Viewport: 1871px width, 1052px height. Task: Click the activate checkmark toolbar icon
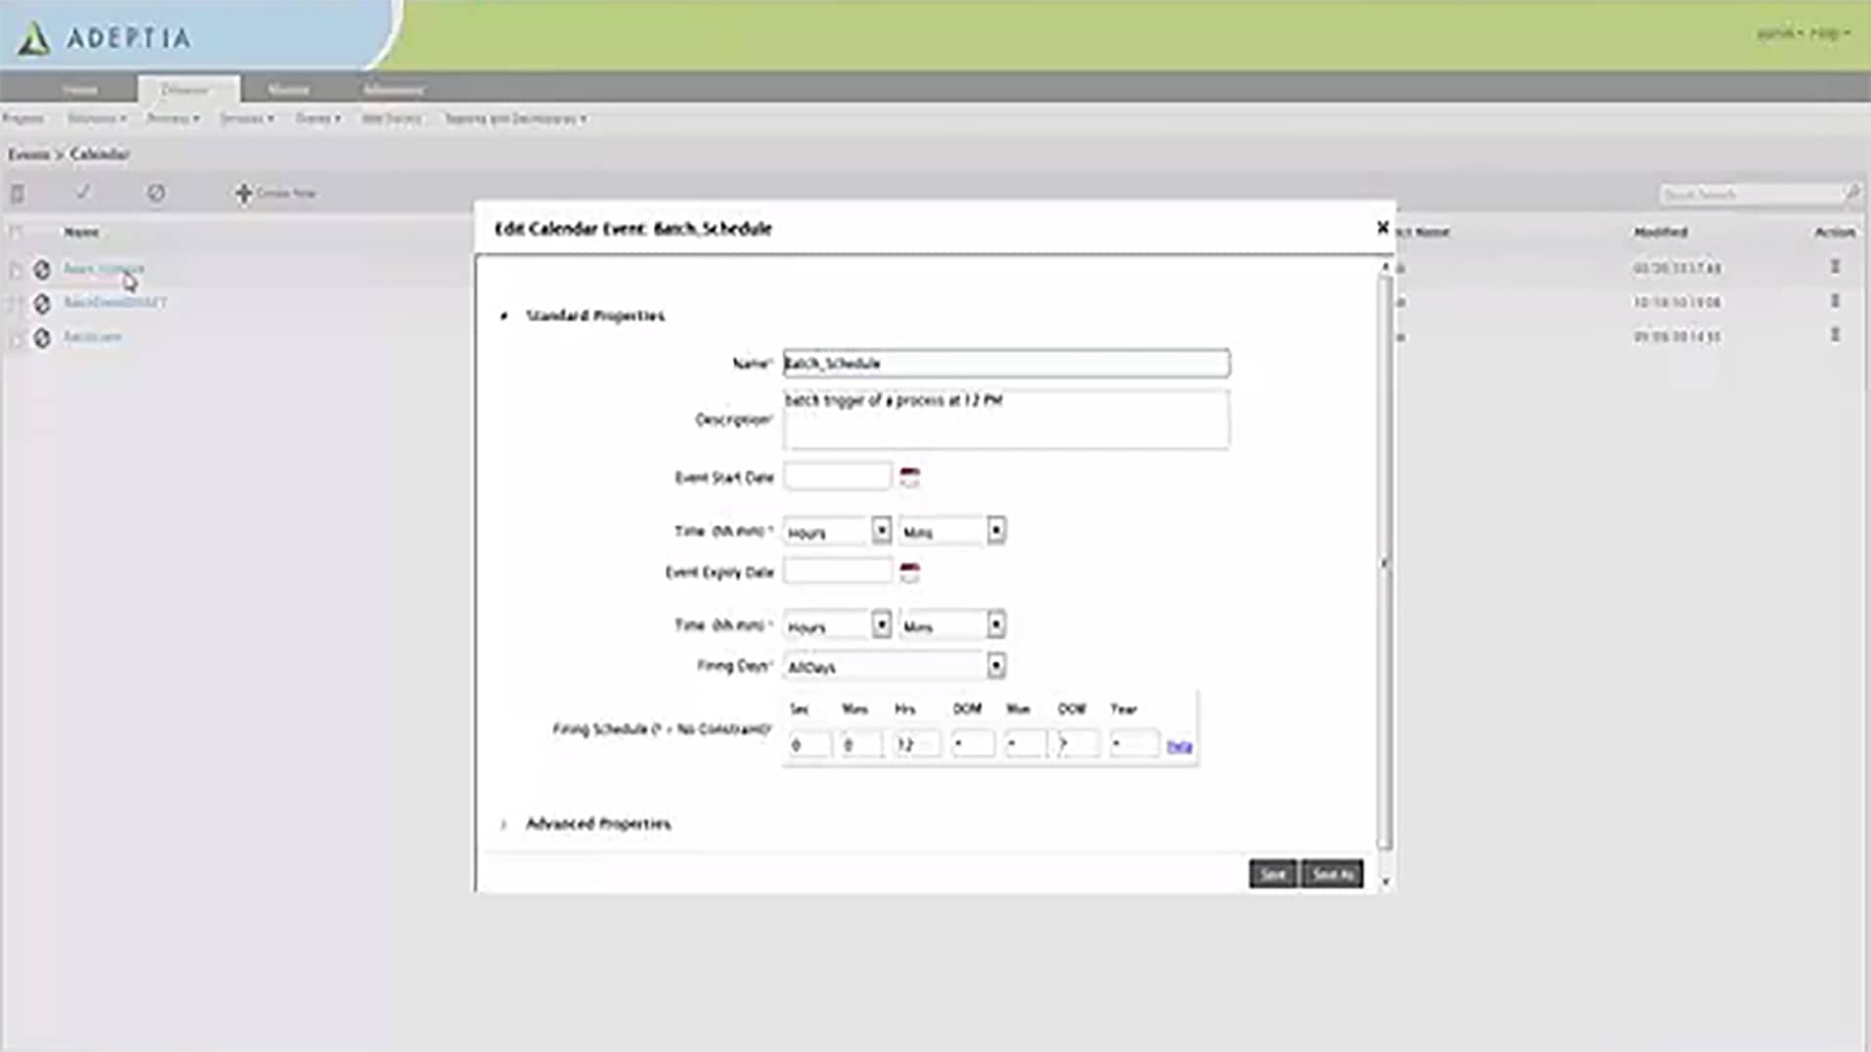(83, 193)
